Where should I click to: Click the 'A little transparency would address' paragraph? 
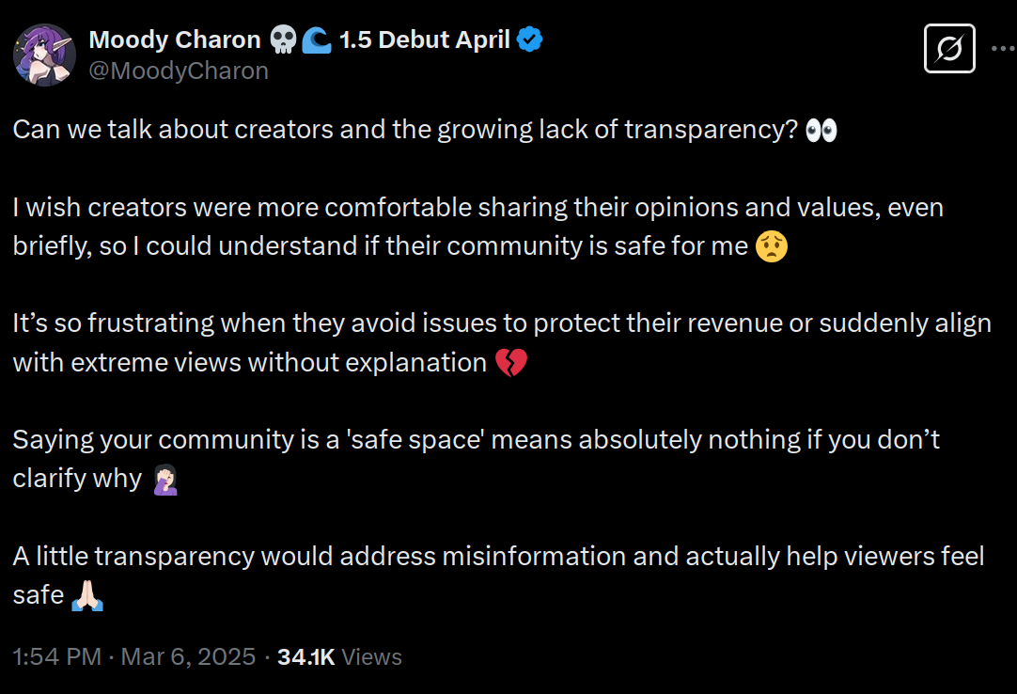[499, 576]
